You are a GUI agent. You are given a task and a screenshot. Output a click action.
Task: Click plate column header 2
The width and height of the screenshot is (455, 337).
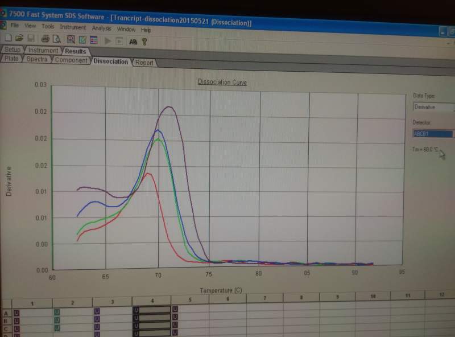(73, 303)
